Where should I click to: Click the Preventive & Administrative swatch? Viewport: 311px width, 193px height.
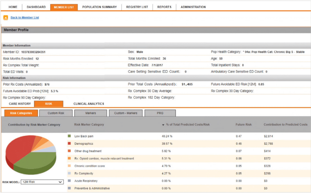69,188
